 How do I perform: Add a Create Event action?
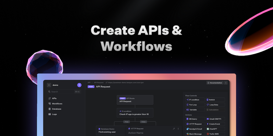(x=215, y=124)
